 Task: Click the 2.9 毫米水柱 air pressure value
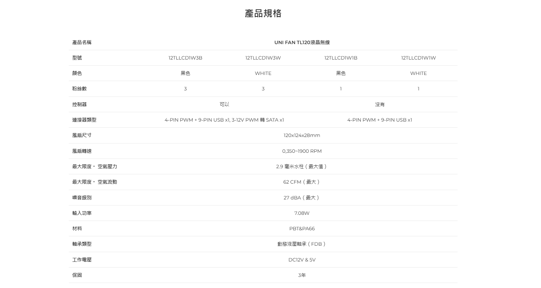(302, 166)
